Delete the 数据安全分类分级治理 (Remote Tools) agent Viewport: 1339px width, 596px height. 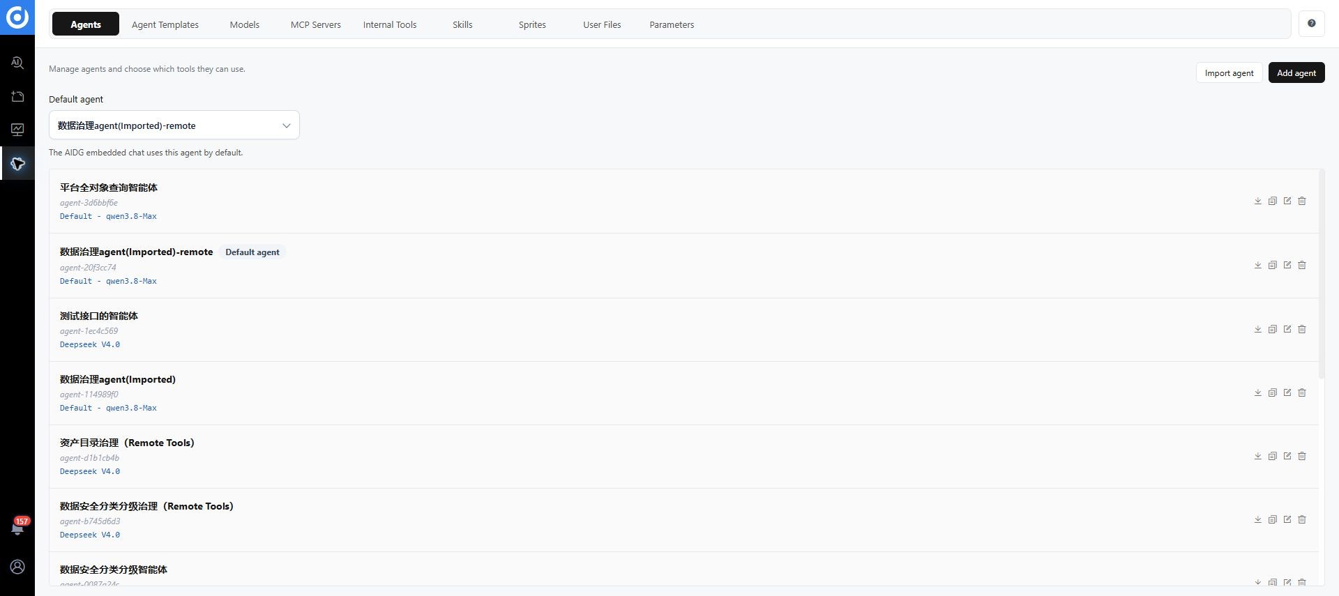click(x=1301, y=519)
